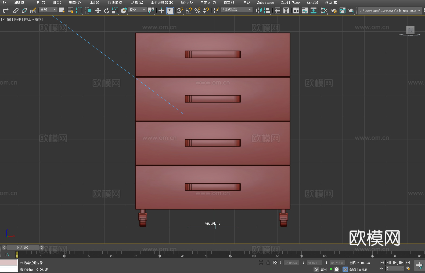425x273 pixels.
Task: Activate Select and Move tool
Action: [98, 10]
